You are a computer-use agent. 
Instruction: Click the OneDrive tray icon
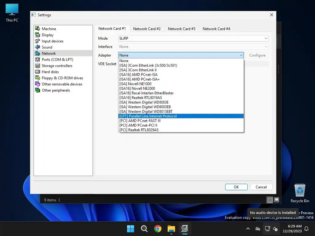point(258,229)
